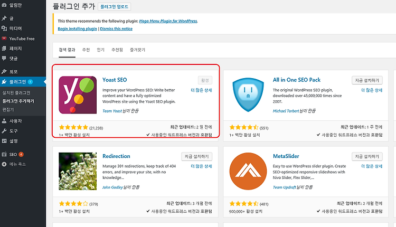The width and height of the screenshot is (396, 227).
Task: Switch to the 즐겨찾기 tab
Action: click(137, 50)
